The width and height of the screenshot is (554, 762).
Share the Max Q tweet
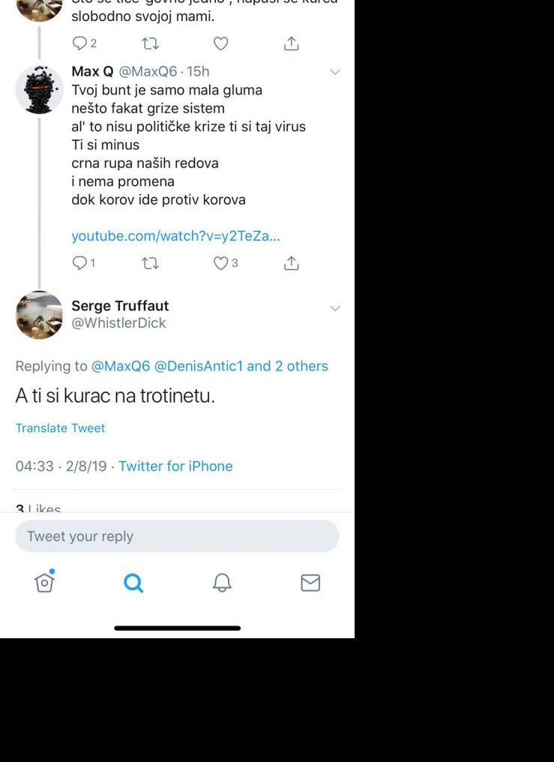pyautogui.click(x=292, y=263)
